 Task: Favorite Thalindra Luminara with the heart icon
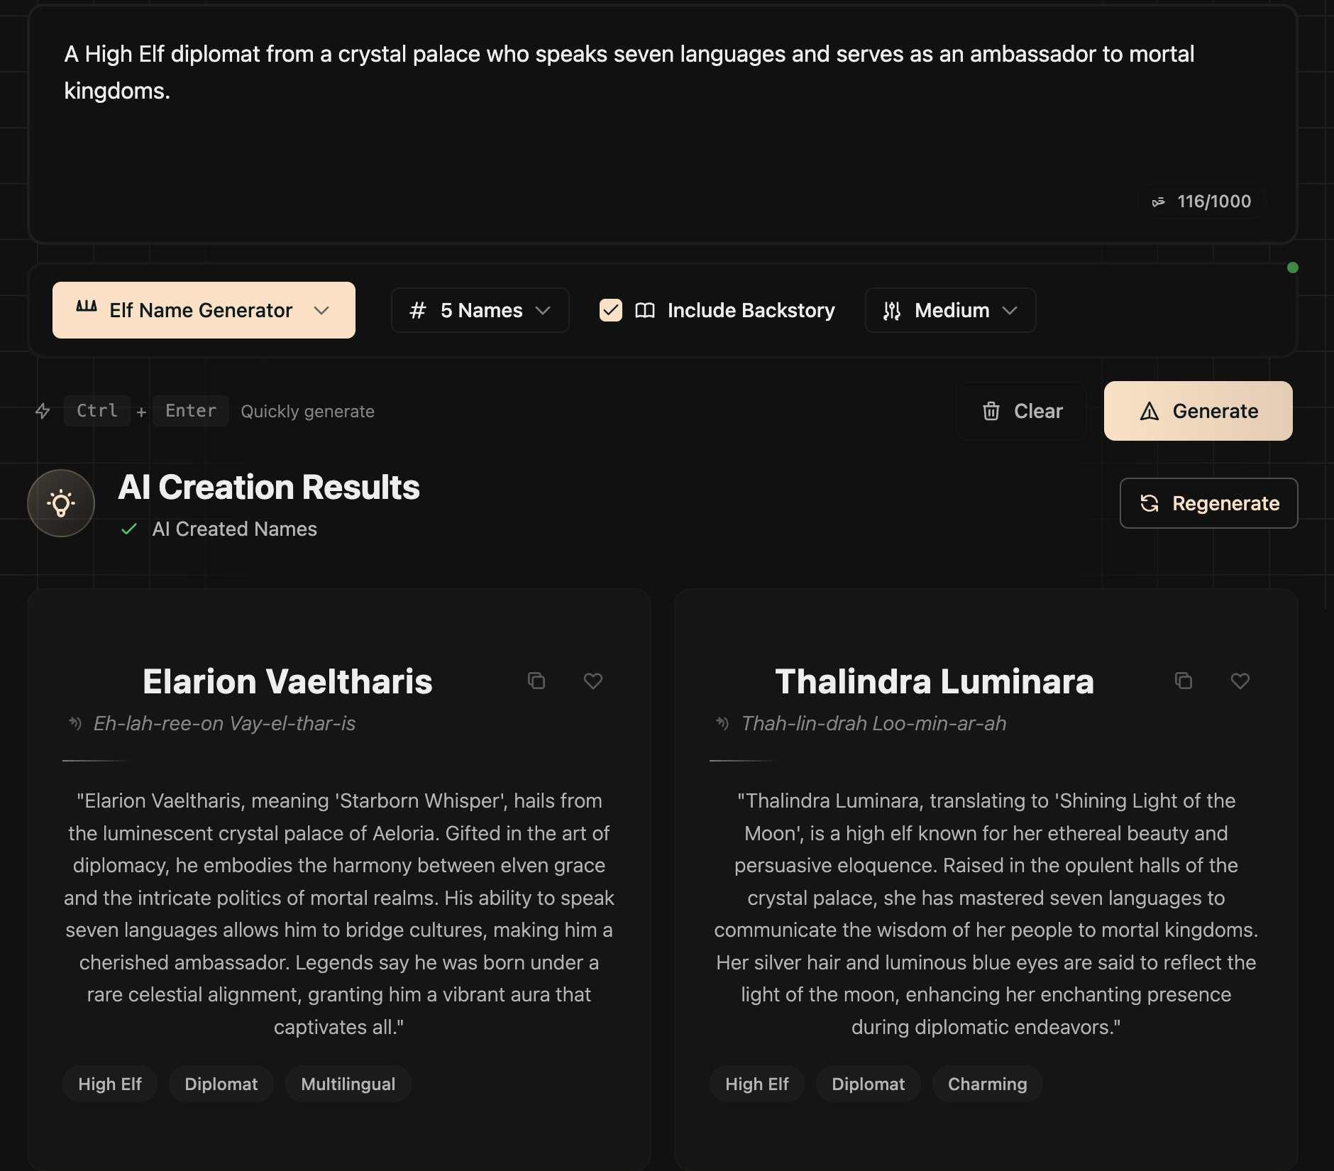point(1240,681)
